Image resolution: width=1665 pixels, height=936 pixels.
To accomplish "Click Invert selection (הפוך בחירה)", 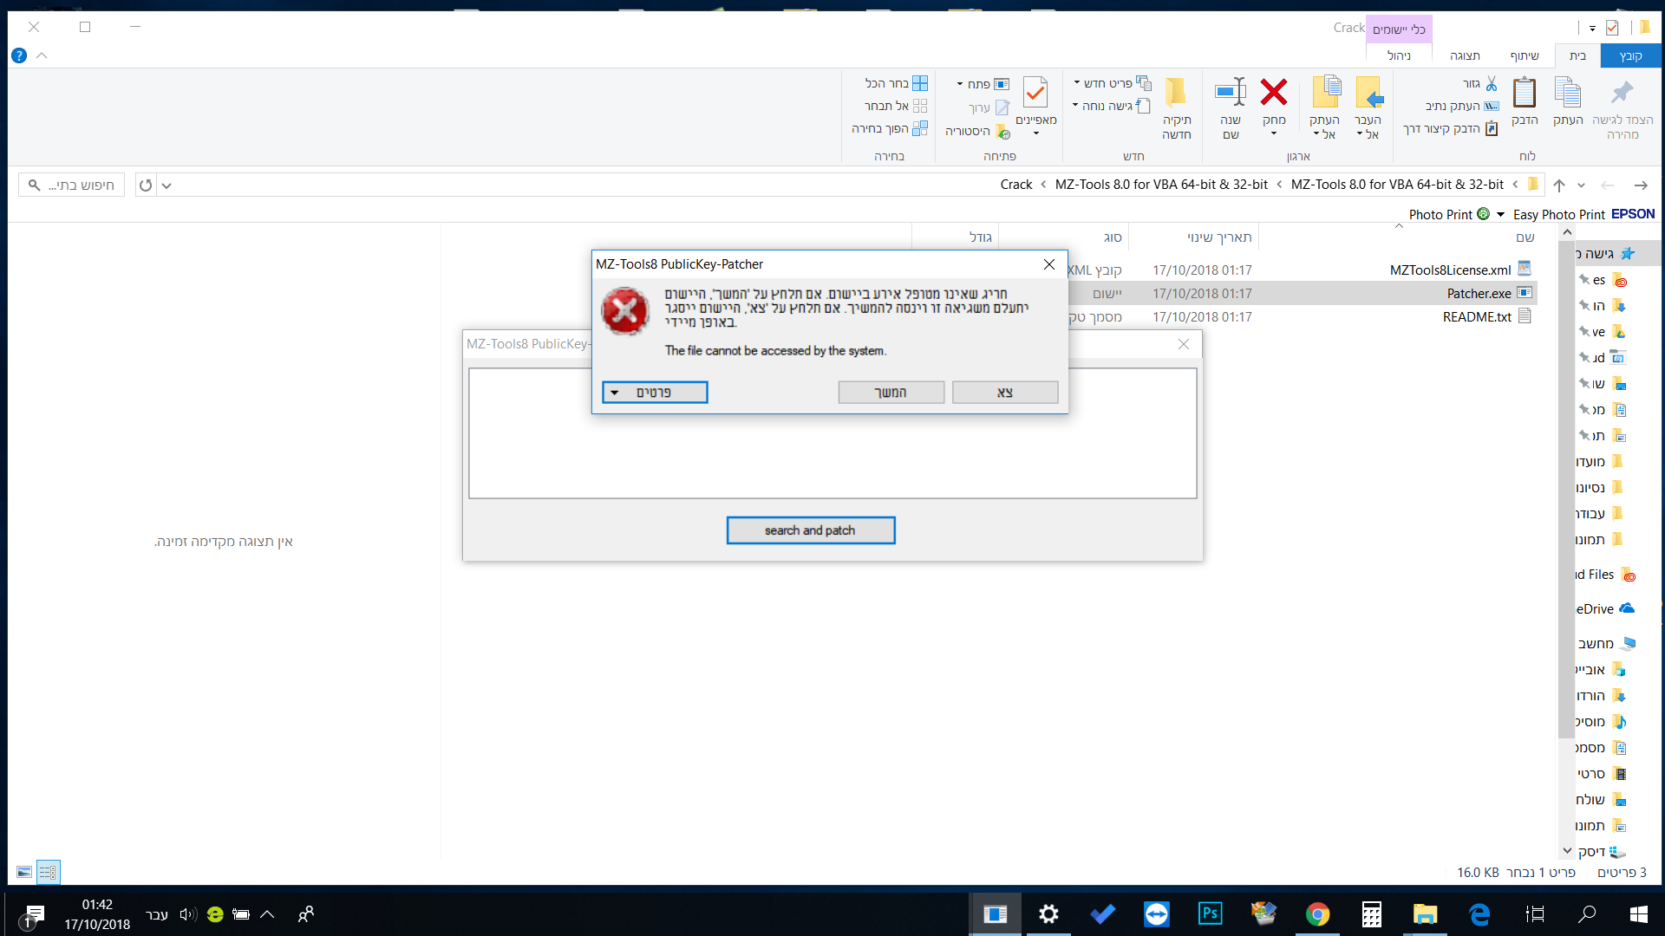I will click(x=889, y=128).
